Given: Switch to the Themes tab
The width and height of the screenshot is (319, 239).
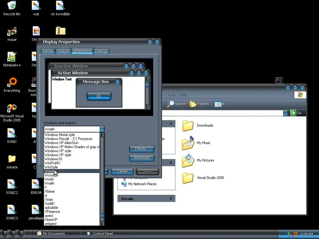Looking at the screenshot, I should 48,52.
